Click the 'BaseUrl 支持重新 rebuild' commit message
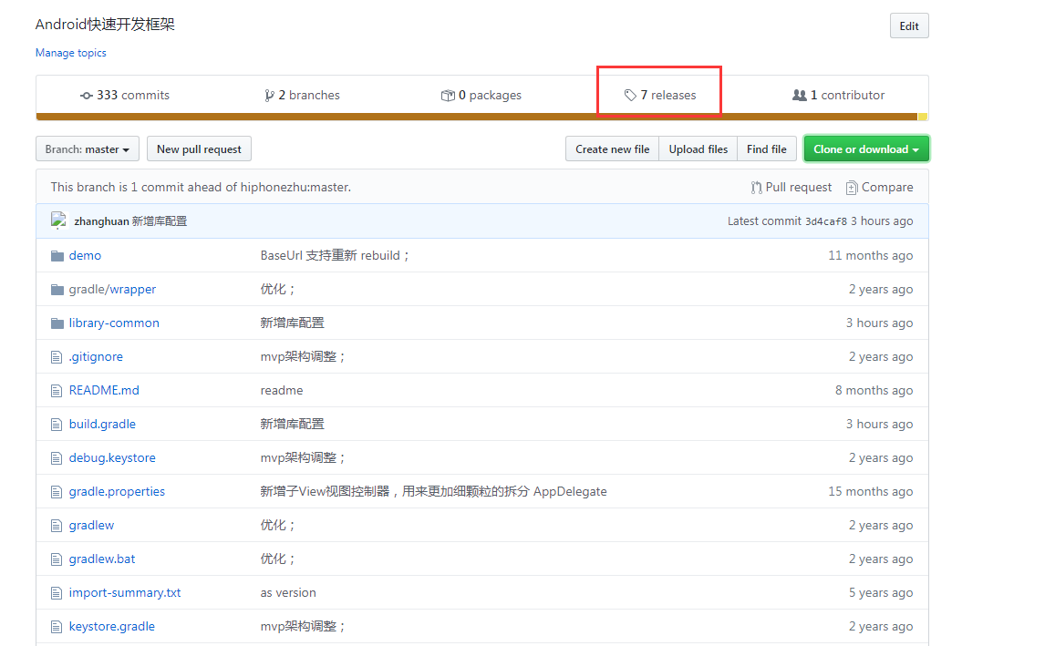 pyautogui.click(x=336, y=256)
